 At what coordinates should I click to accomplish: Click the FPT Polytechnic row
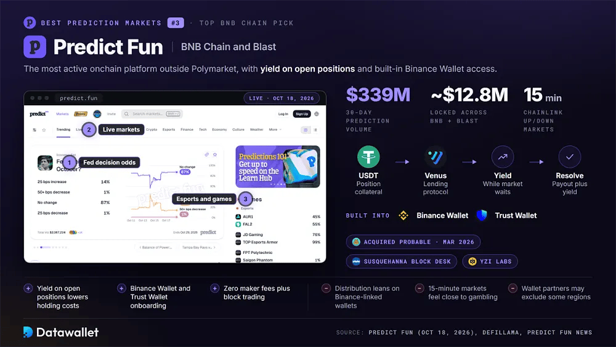click(278, 253)
